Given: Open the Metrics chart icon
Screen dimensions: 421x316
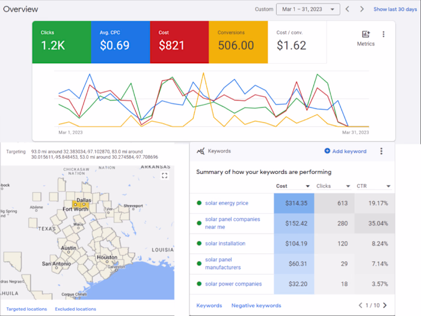Looking at the screenshot, I should [366, 34].
